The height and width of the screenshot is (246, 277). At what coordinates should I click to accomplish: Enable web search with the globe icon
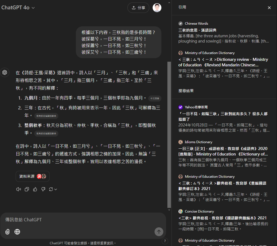(17, 232)
